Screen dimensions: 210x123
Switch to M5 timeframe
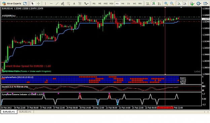(x=100, y=4)
